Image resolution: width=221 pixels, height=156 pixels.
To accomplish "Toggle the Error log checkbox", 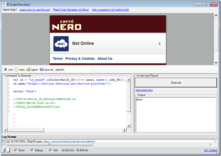I will coord(16,150).
